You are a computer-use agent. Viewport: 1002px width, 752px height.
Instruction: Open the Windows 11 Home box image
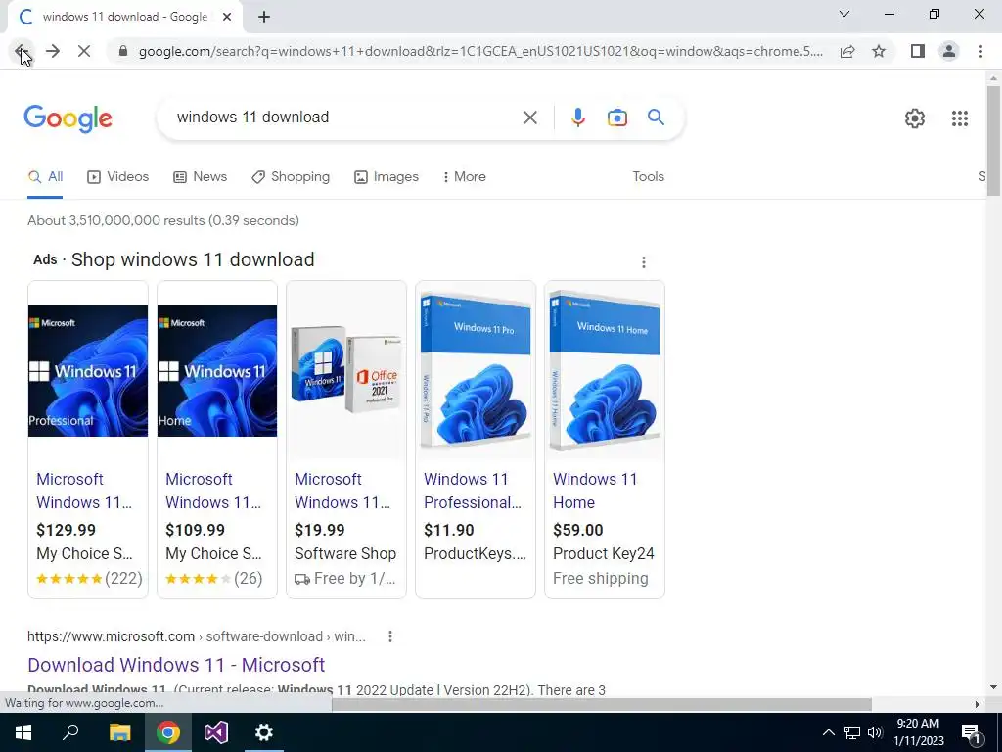coord(605,371)
